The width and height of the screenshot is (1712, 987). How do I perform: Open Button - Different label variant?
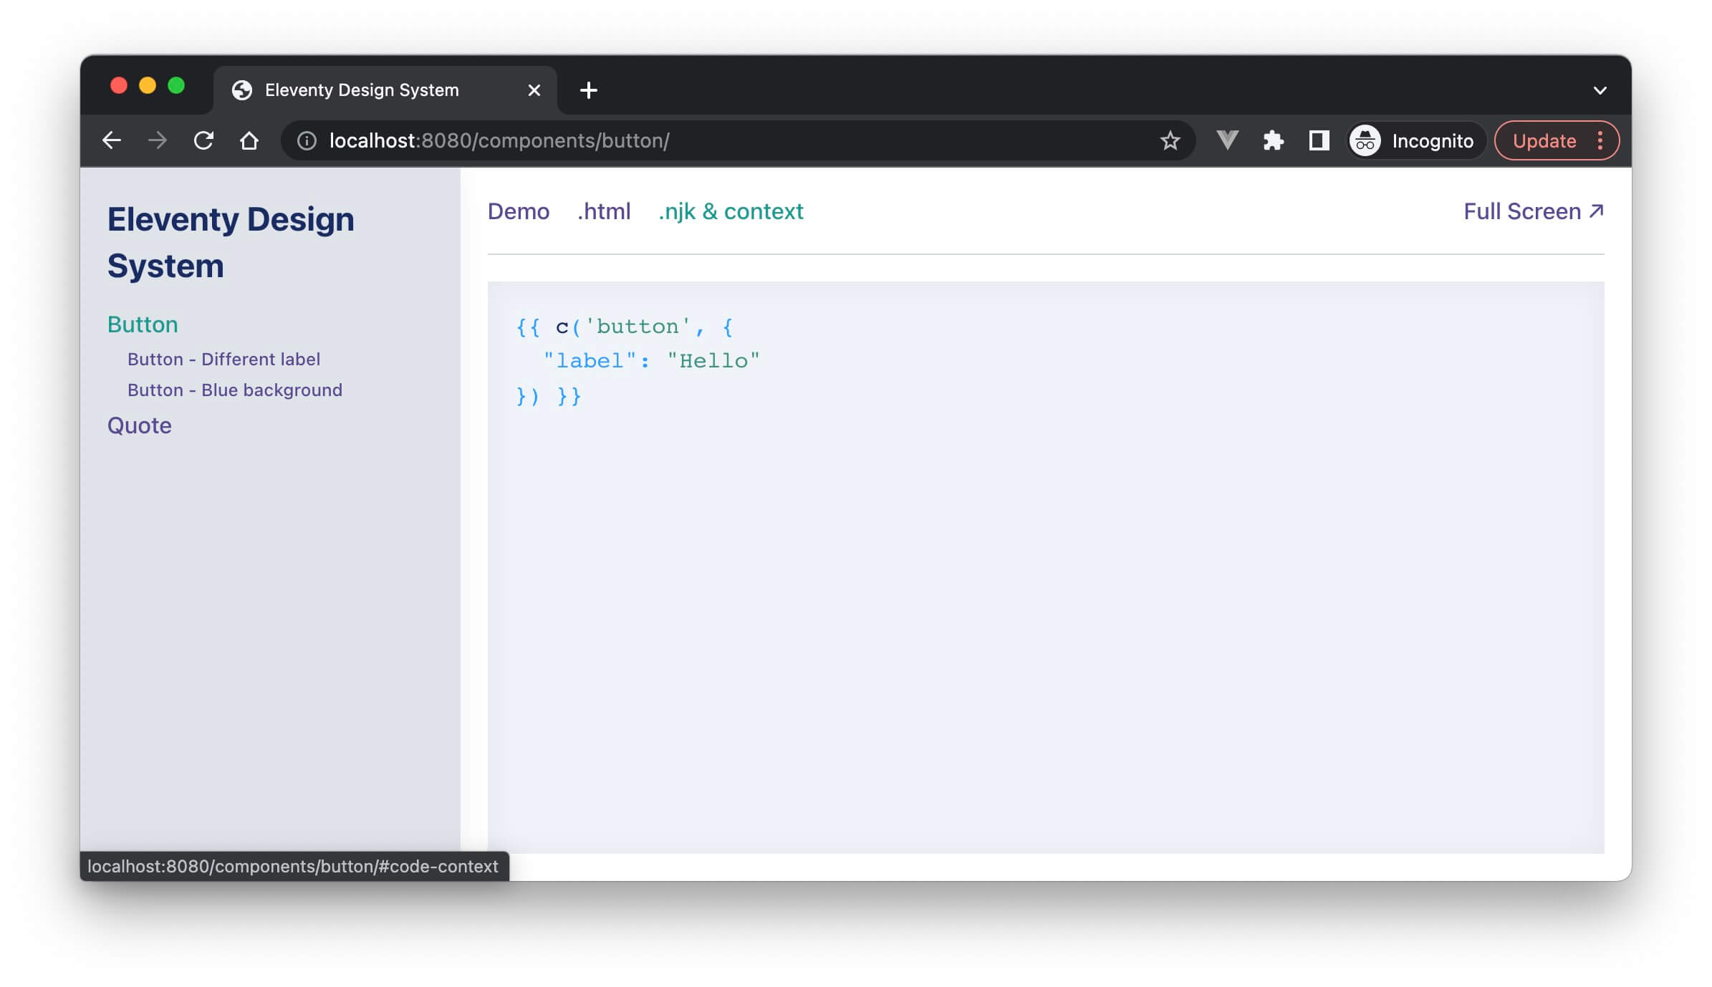pyautogui.click(x=223, y=359)
